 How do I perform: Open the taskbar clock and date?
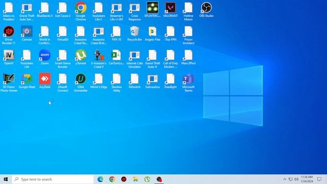click(307, 179)
